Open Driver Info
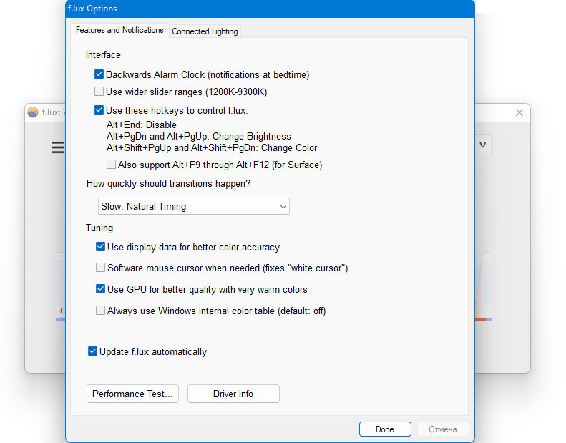 coord(233,394)
